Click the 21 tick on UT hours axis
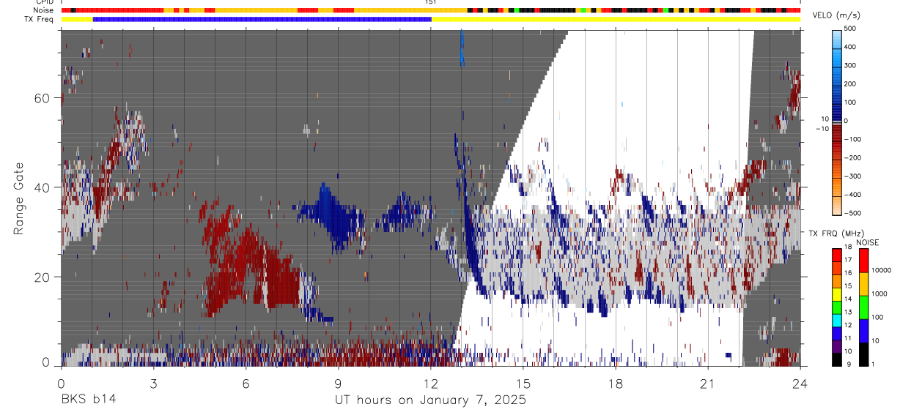The width and height of the screenshot is (900, 415). 708,383
